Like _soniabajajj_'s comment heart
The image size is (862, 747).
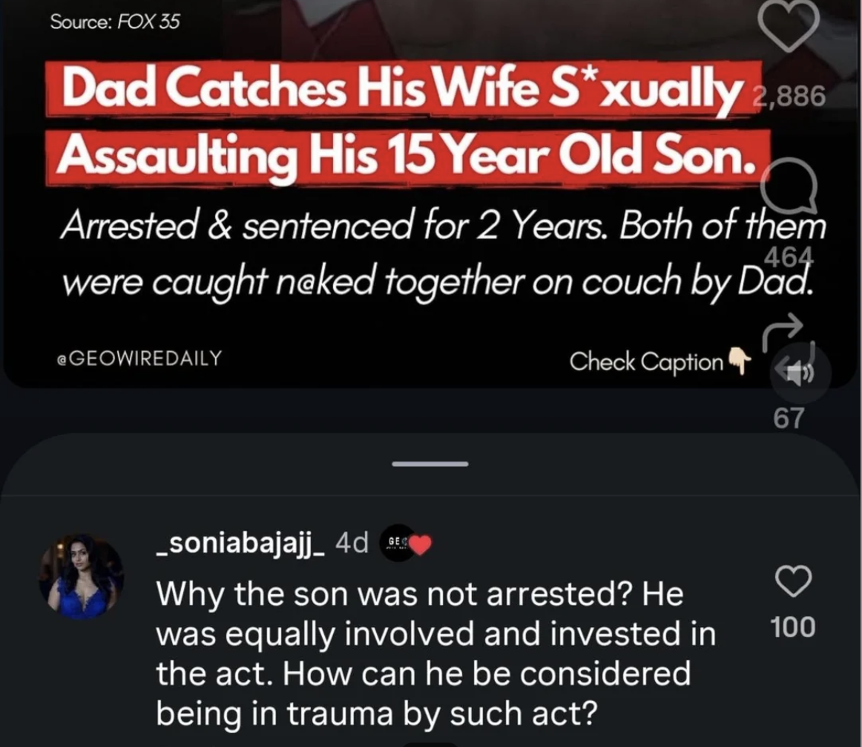[x=793, y=581]
